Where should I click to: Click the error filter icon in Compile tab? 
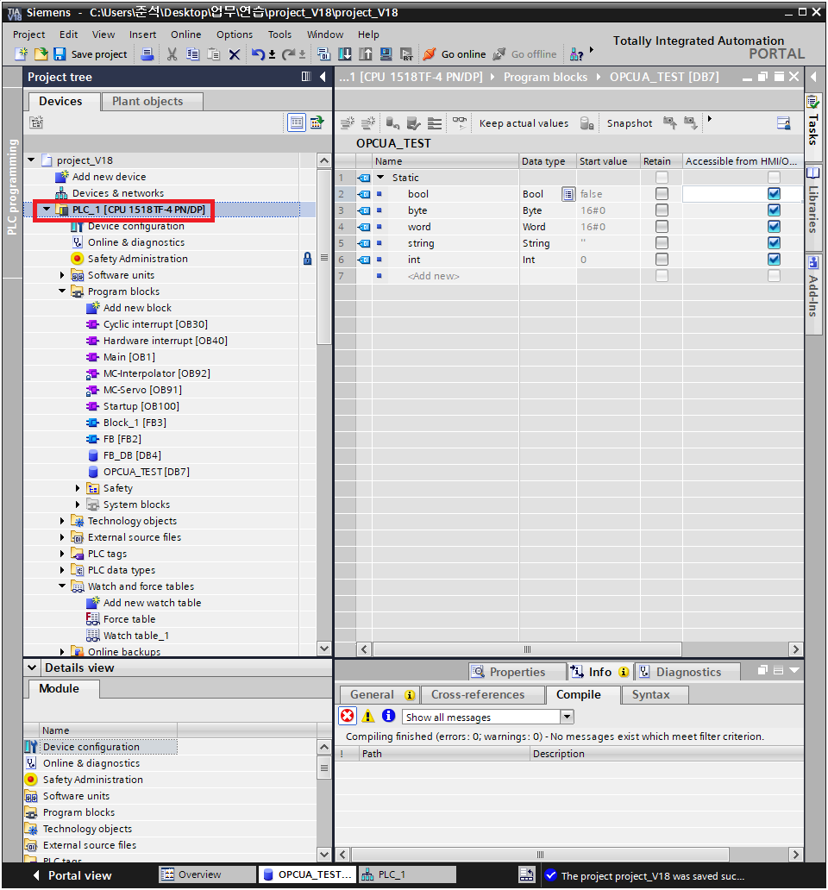click(x=348, y=716)
